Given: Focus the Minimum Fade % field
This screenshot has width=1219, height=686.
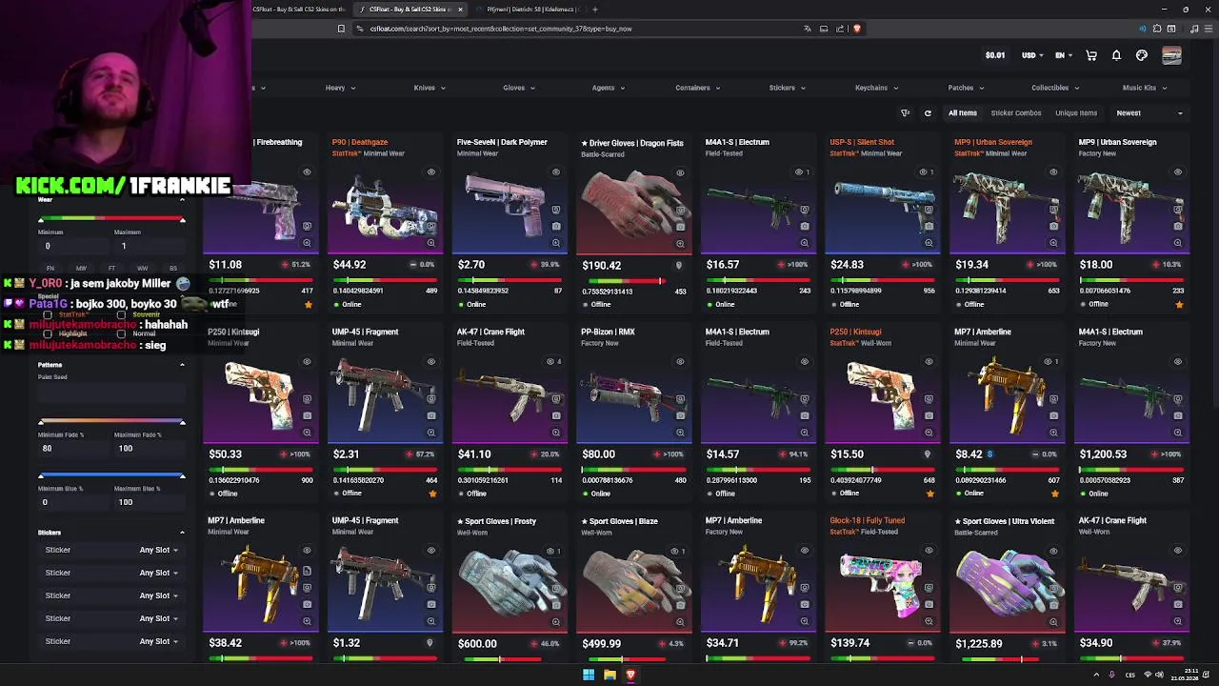Looking at the screenshot, I should [73, 449].
